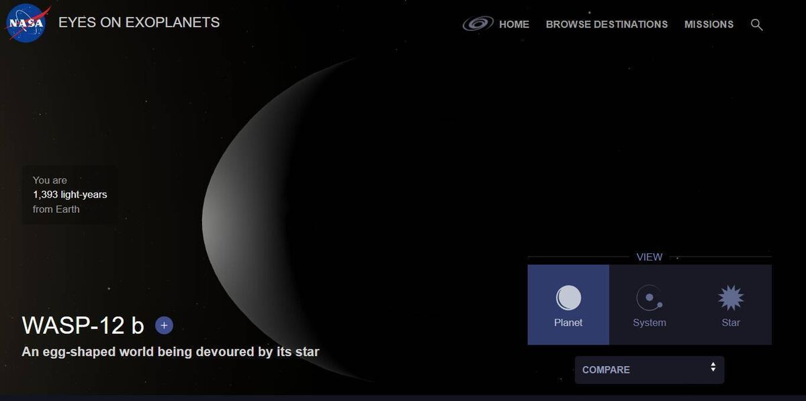Select the spiky Star view icon

point(731,298)
